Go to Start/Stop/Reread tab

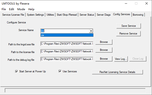pos(67,15)
